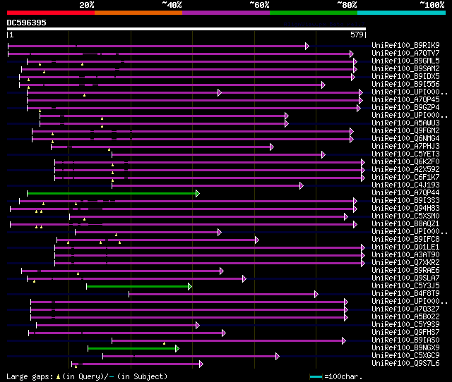Select hit label UniRef100_C4J193
Image resolution: width=452 pixels, height=382 pixels.
pyautogui.click(x=405, y=185)
